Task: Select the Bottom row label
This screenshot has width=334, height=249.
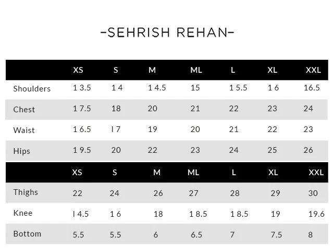Action: tap(27, 234)
